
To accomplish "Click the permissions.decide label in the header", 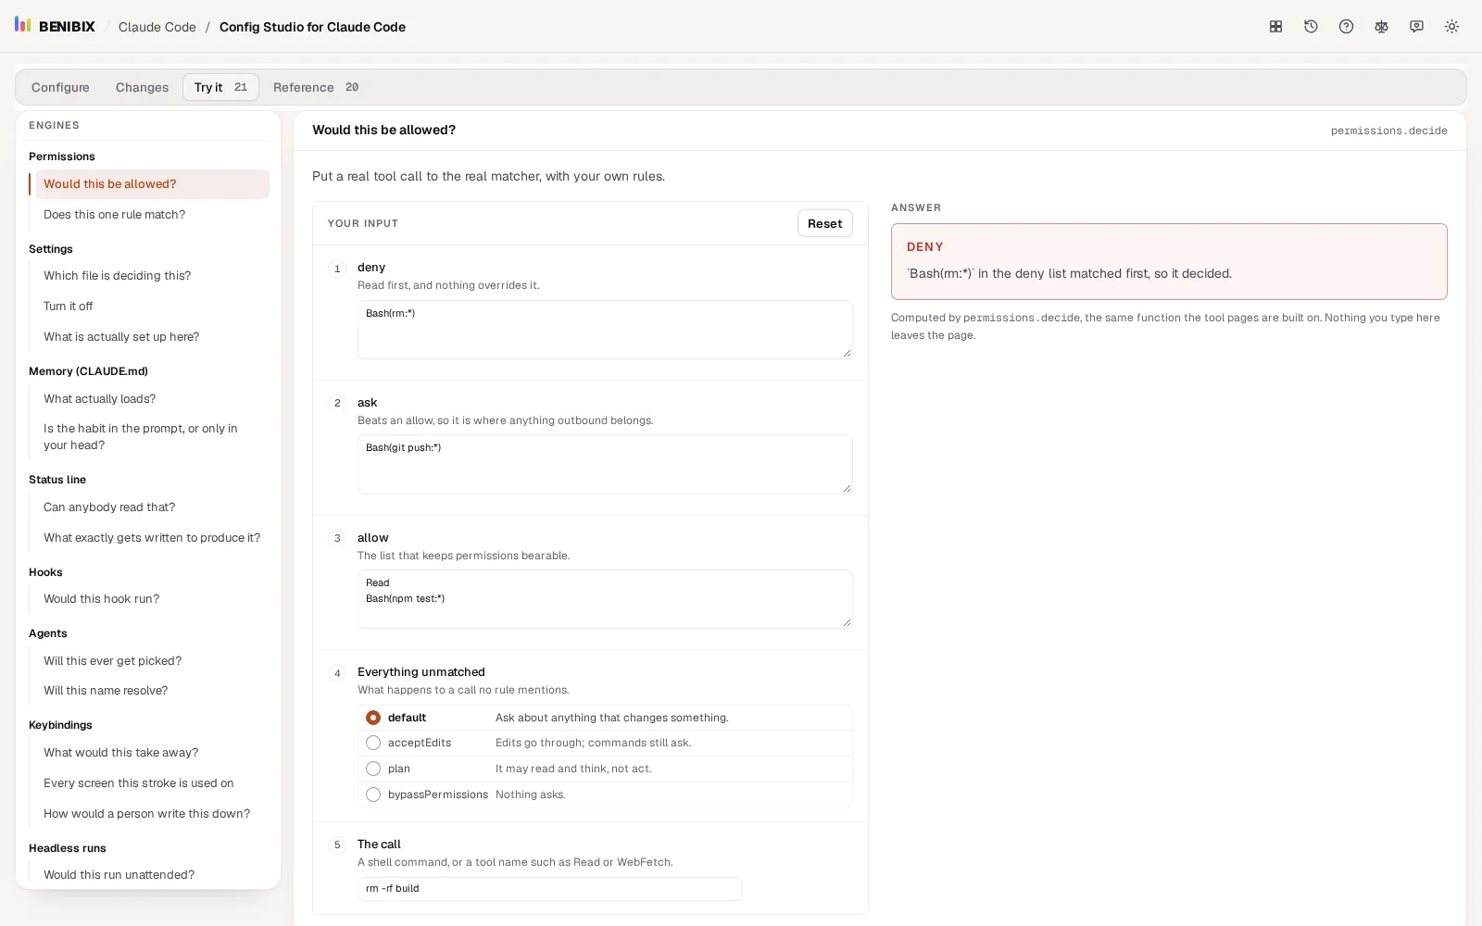I will pos(1388,131).
